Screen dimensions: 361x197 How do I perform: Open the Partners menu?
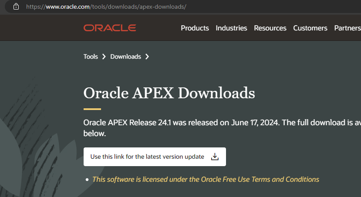[x=348, y=28]
